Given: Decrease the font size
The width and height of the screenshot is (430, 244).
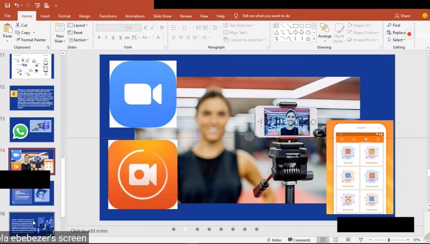Looking at the screenshot, I should pyautogui.click(x=152, y=28).
